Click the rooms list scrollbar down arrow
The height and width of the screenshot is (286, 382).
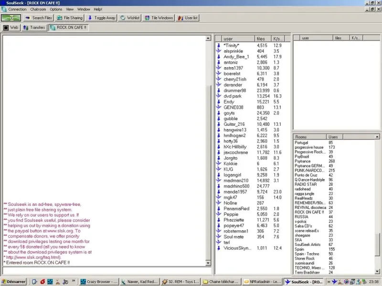(x=377, y=272)
